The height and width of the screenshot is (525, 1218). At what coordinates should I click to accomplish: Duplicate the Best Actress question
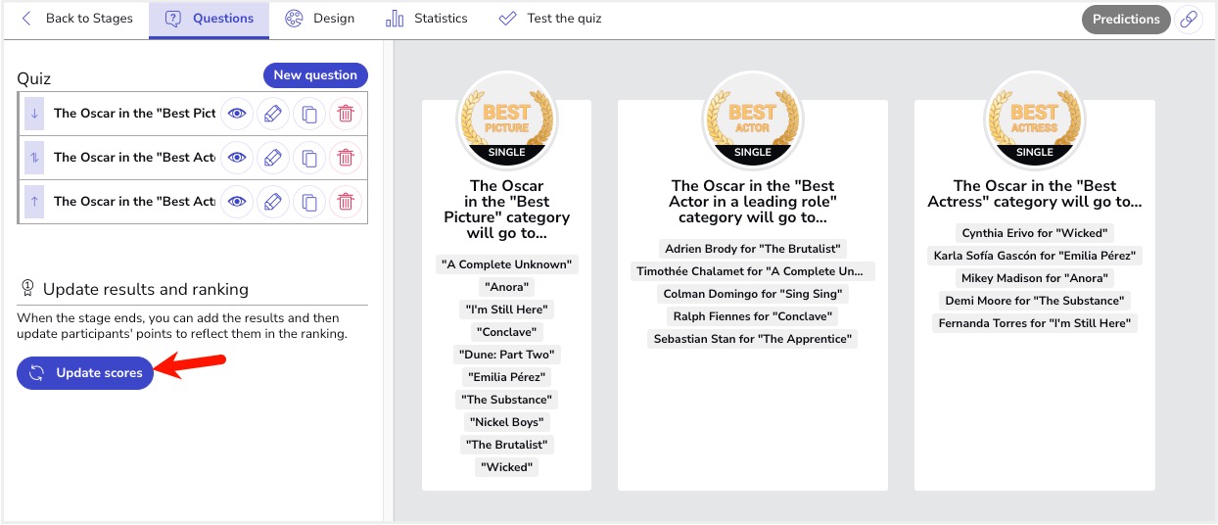pos(309,202)
